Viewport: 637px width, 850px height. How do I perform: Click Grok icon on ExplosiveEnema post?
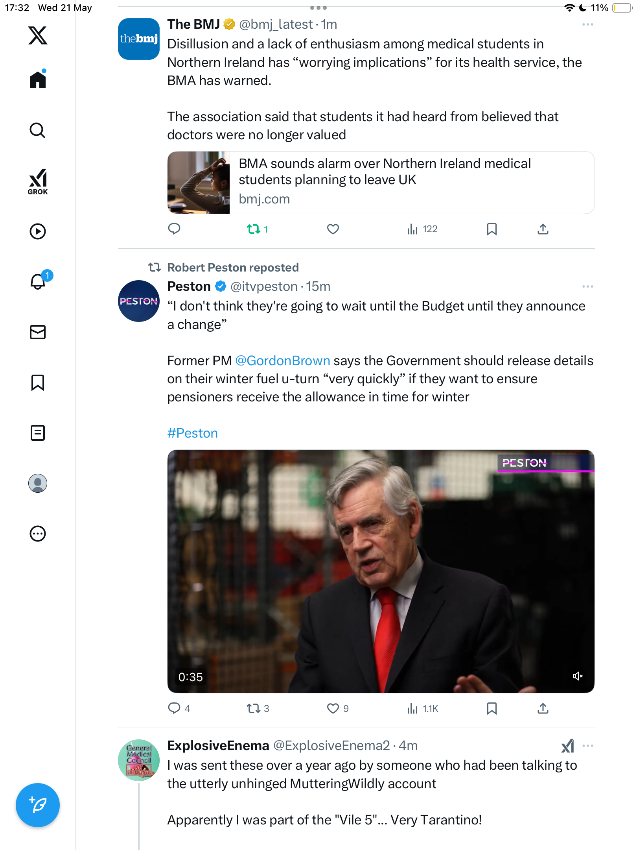567,746
